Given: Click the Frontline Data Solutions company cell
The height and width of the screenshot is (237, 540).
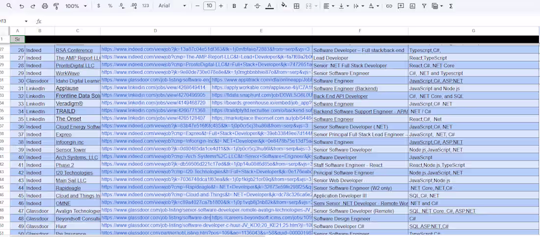Looking at the screenshot, I should [78, 95].
